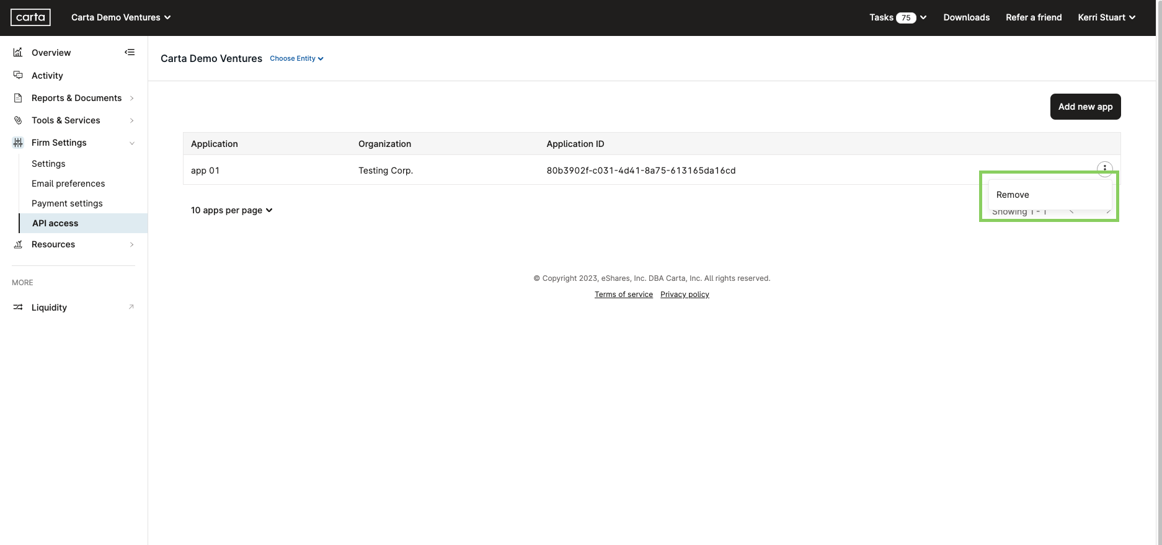Change the 10 apps per page setting

pyautogui.click(x=232, y=210)
